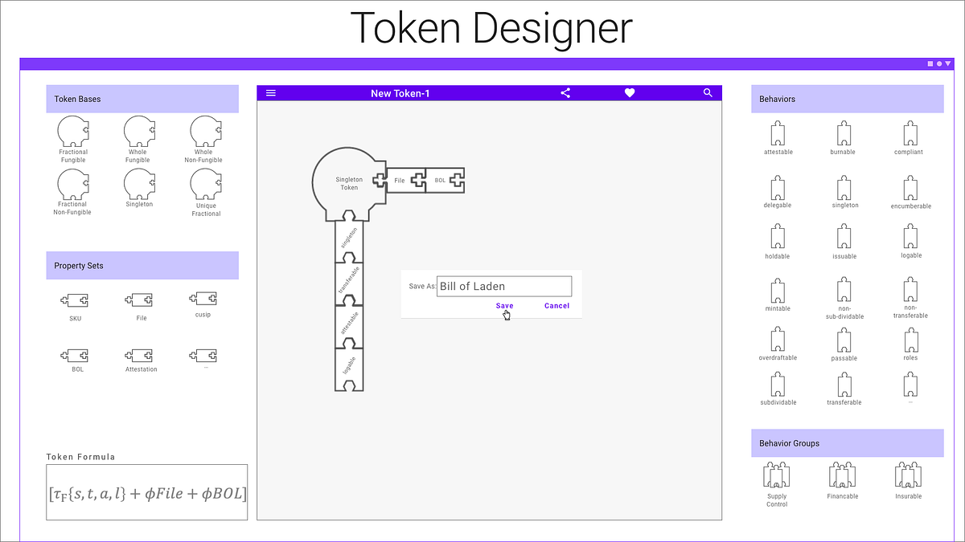Viewport: 965px width, 542px height.
Task: Click the Save button in the dialog
Action: coord(504,306)
